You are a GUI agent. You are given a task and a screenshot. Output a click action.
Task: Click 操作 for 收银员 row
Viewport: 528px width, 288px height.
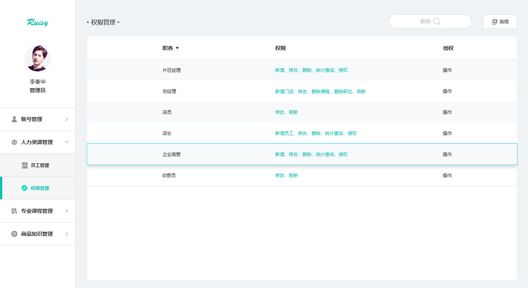click(x=447, y=175)
